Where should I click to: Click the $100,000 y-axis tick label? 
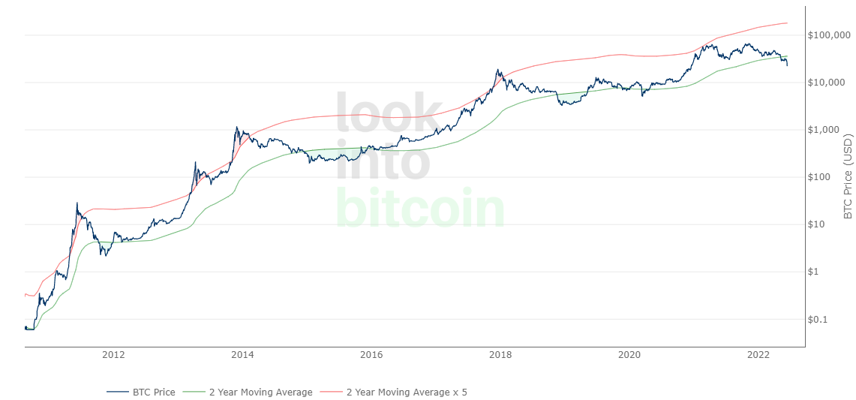click(x=828, y=35)
